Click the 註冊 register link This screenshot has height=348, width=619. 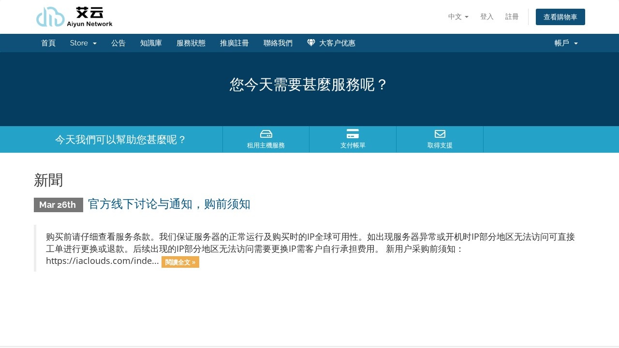(x=512, y=17)
